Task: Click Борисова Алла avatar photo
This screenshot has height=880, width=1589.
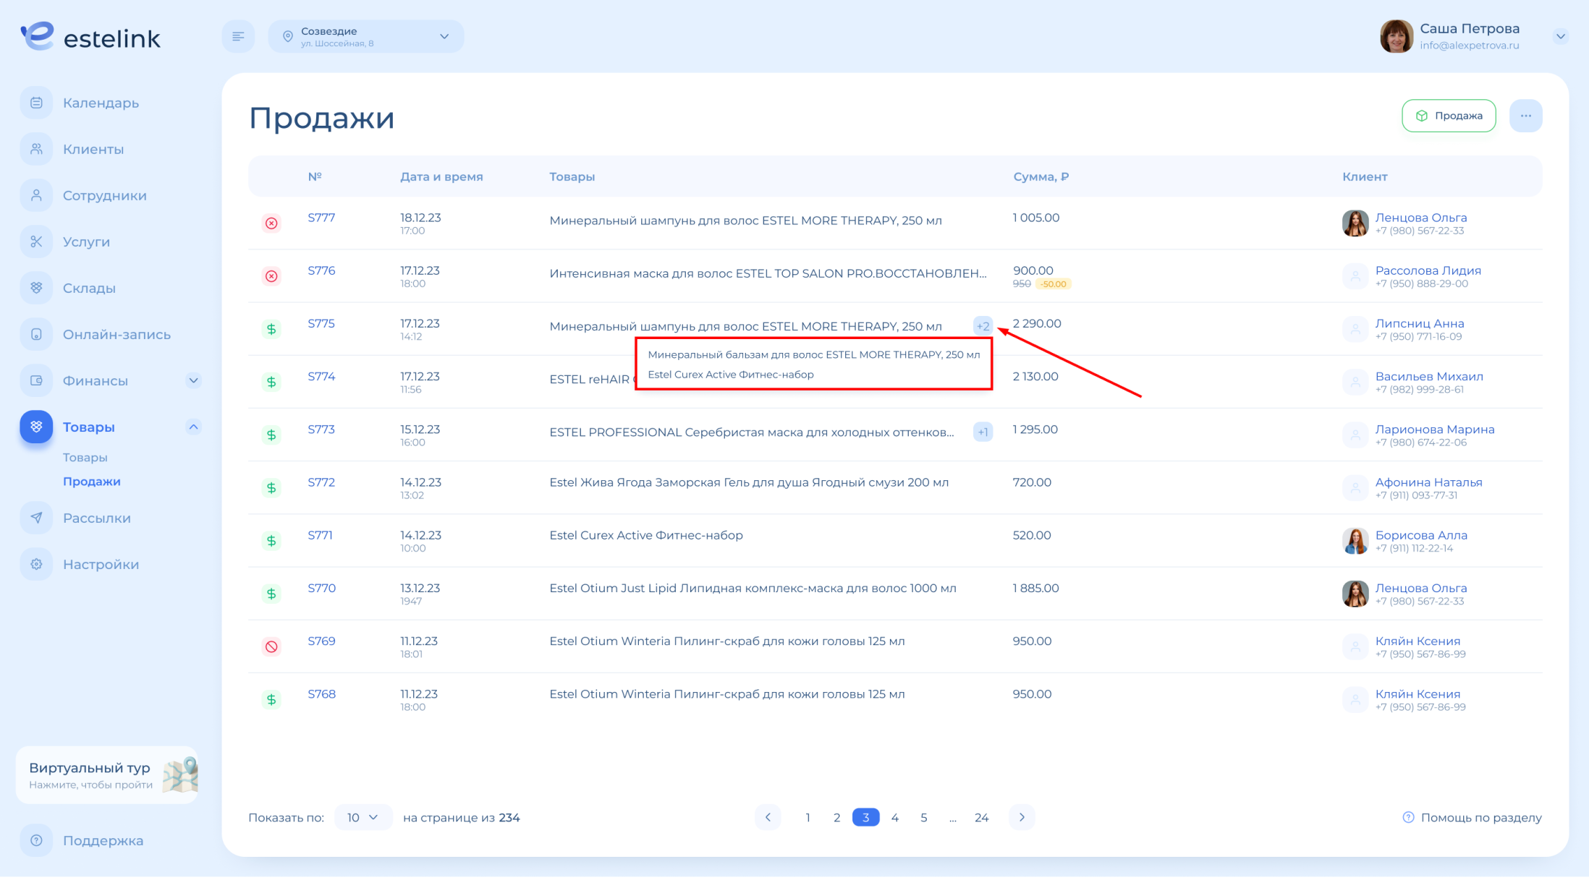Action: pos(1355,541)
